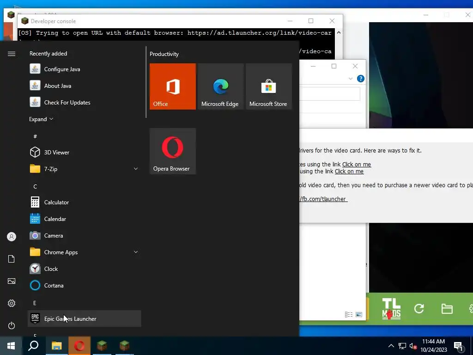Viewport: 473px width, 355px height.
Task: Open the Office tile
Action: coord(173,86)
